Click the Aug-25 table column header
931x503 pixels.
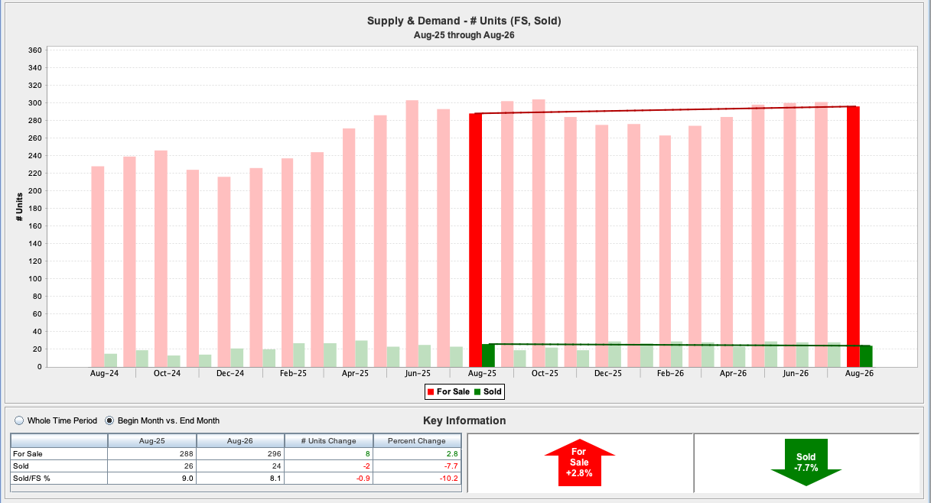point(152,441)
